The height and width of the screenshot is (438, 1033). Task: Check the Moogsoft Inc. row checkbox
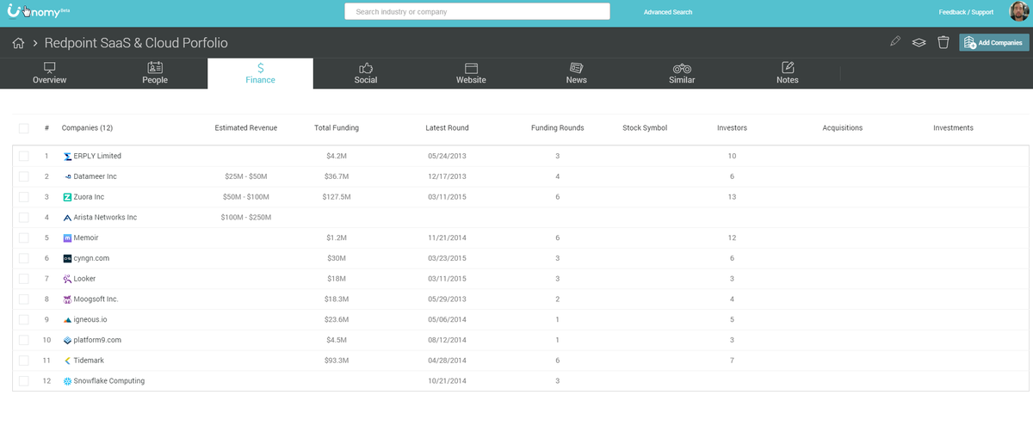(x=23, y=299)
